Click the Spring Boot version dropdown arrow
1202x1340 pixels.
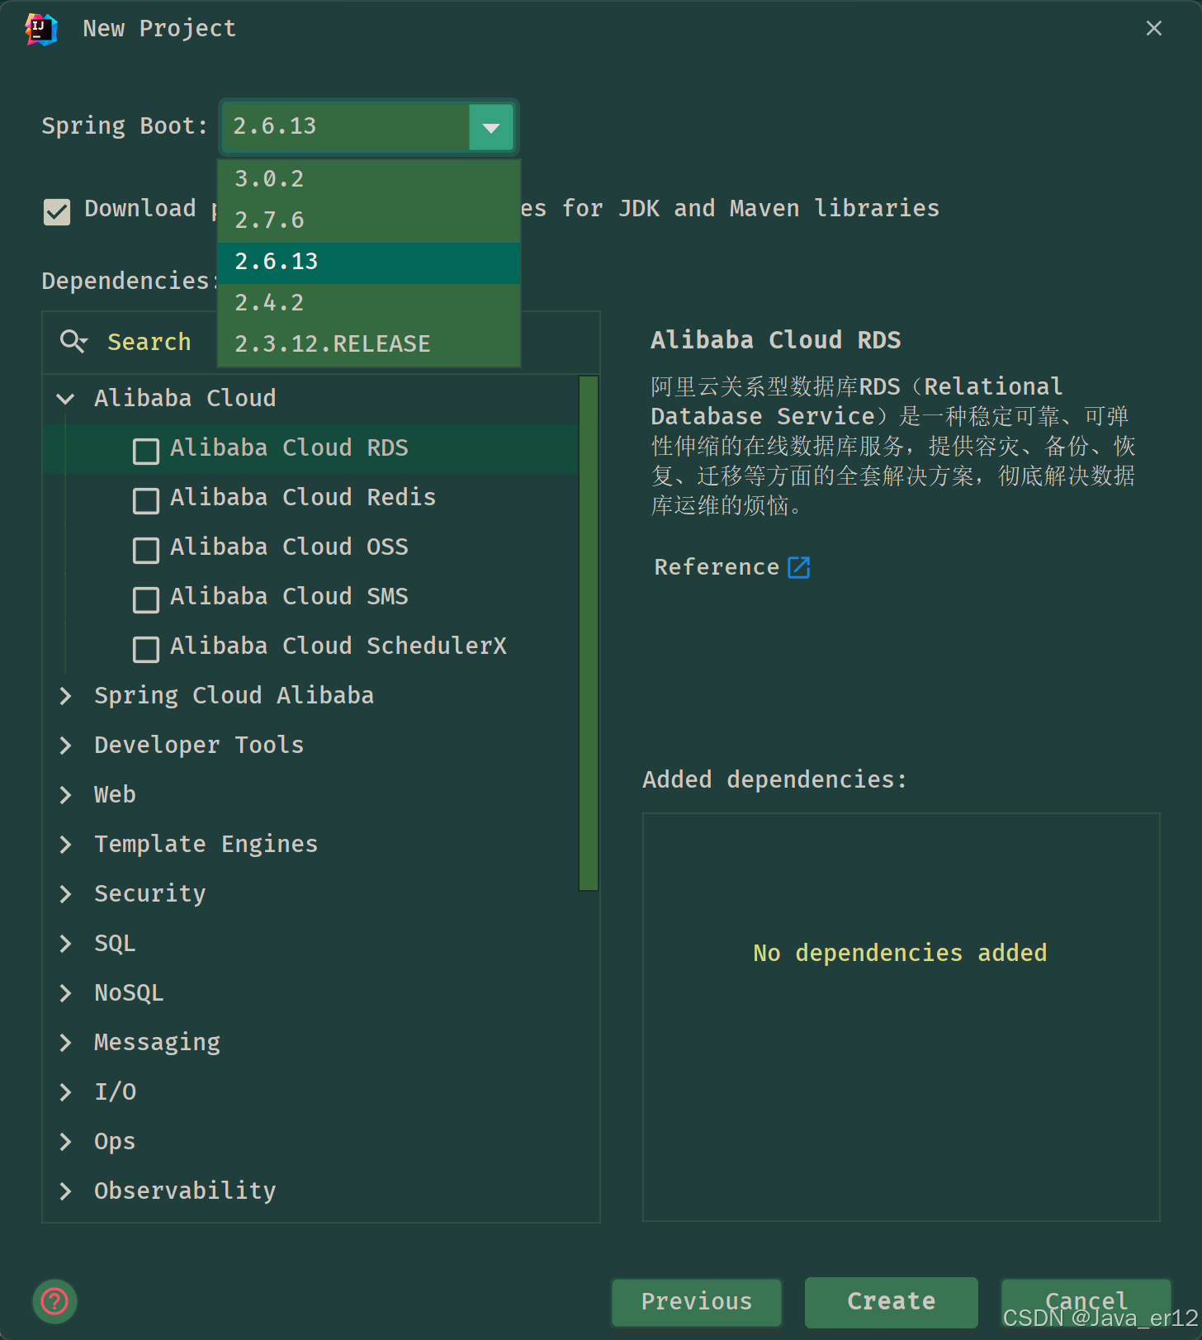coord(491,127)
